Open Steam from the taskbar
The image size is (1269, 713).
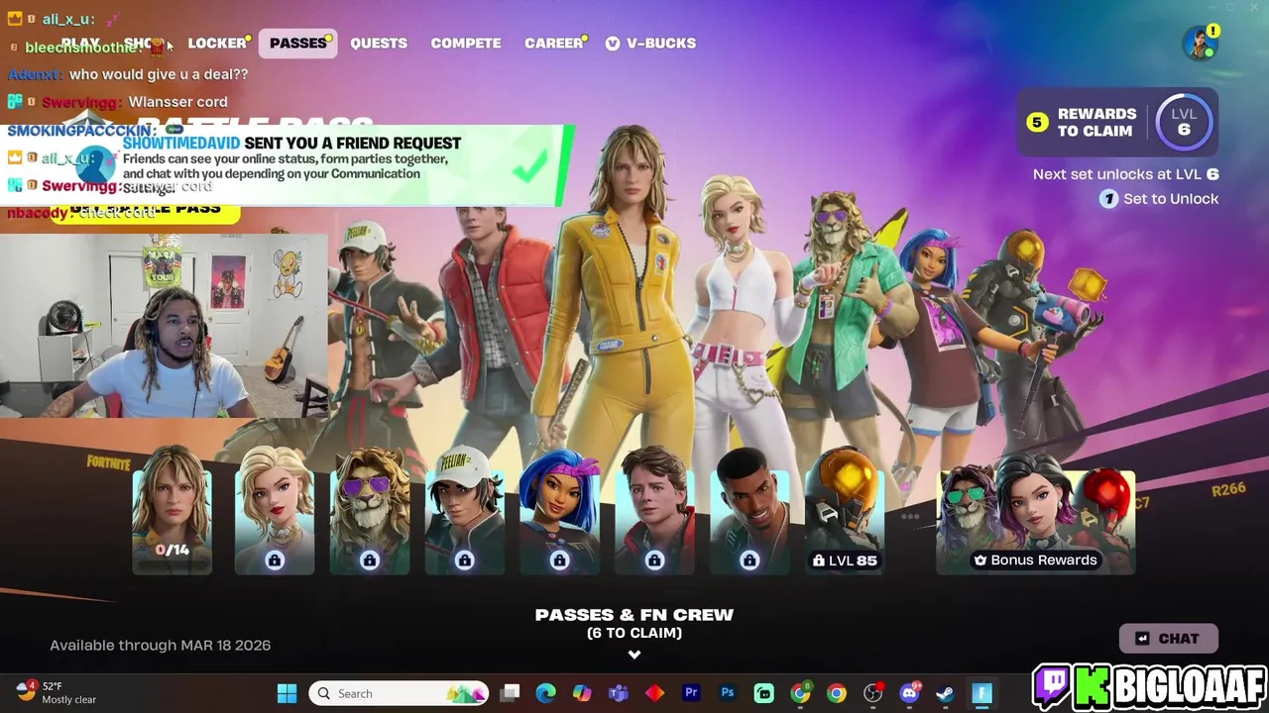(x=946, y=693)
